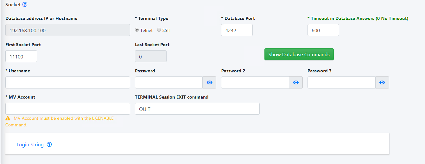The width and height of the screenshot is (425, 164).
Task: Show Password 2 using its eye icon
Action: click(x=296, y=82)
